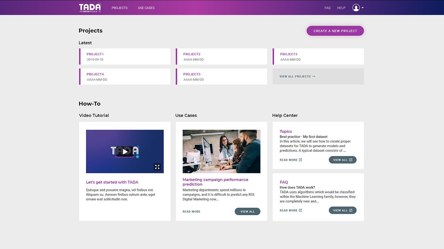Viewport: 444px width, 249px height.
Task: Read more about marketing campaign prediction
Action: (191, 212)
